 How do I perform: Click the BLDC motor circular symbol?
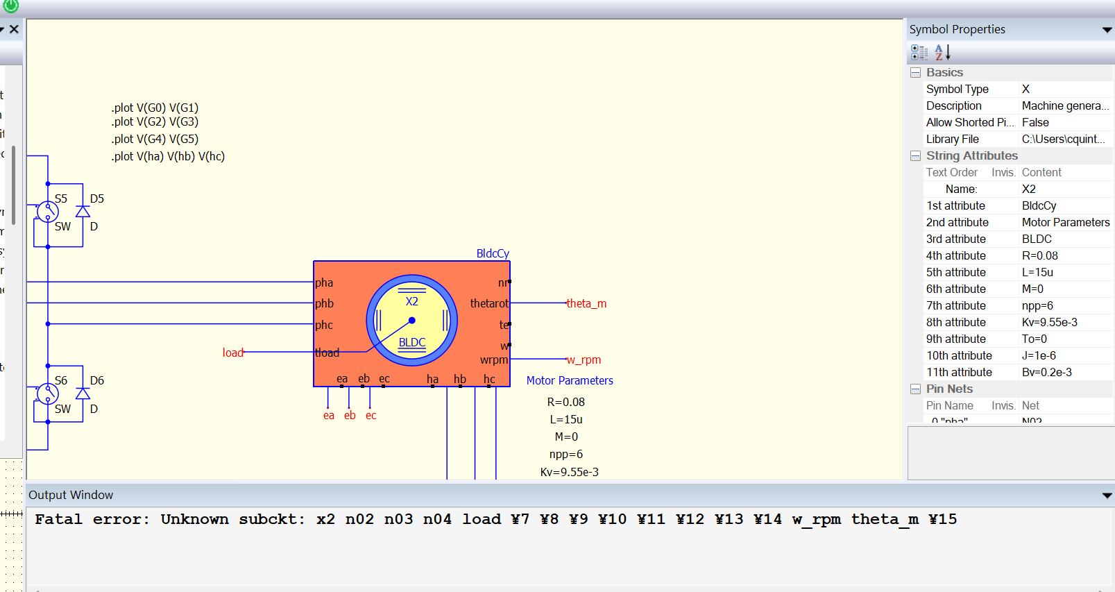pos(411,321)
